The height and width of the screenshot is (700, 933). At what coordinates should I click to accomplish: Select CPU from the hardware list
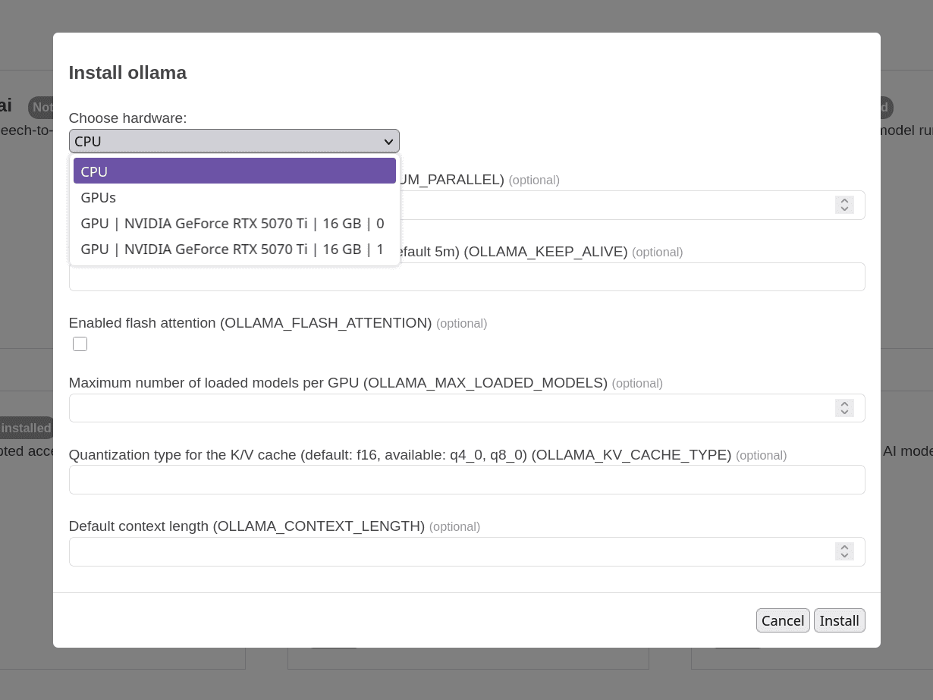(x=234, y=171)
